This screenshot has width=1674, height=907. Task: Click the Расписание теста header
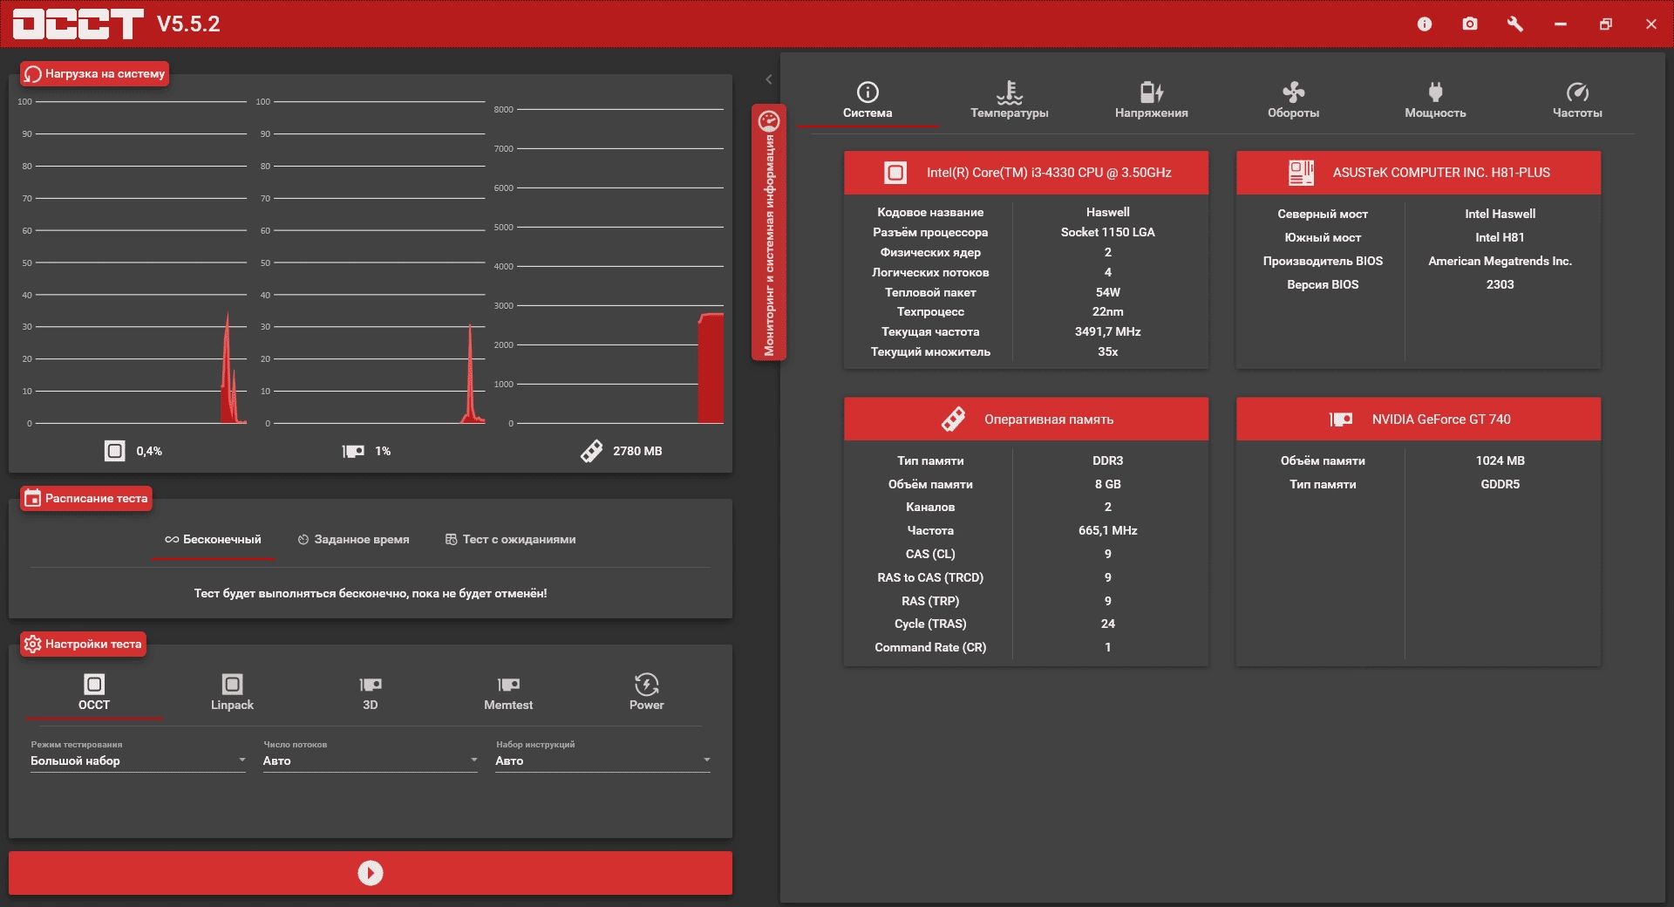click(x=86, y=499)
